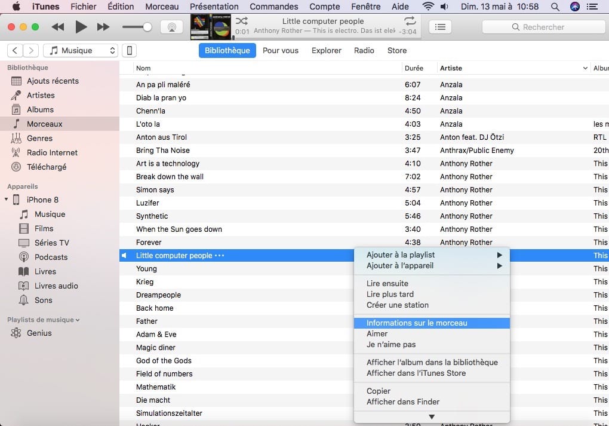Screen dimensions: 609x426
Task: Click the AirPlay icon in toolbar
Action: 172,27
